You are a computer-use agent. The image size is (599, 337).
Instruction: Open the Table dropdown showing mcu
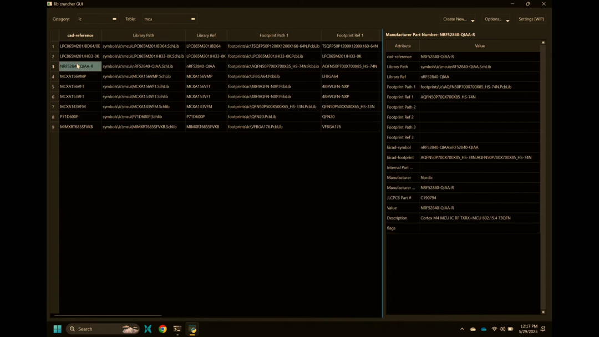170,19
